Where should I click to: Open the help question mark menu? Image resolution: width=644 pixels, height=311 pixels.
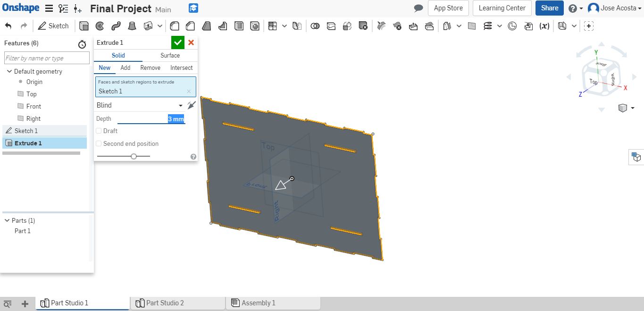576,8
